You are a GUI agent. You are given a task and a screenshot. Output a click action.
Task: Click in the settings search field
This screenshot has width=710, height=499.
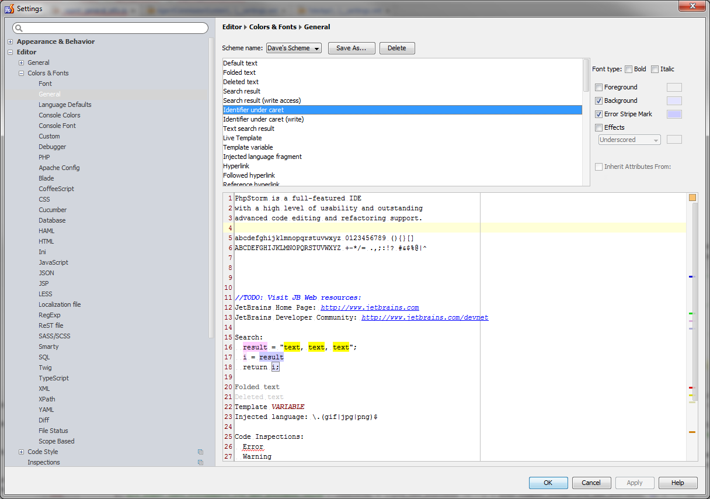pyautogui.click(x=110, y=28)
